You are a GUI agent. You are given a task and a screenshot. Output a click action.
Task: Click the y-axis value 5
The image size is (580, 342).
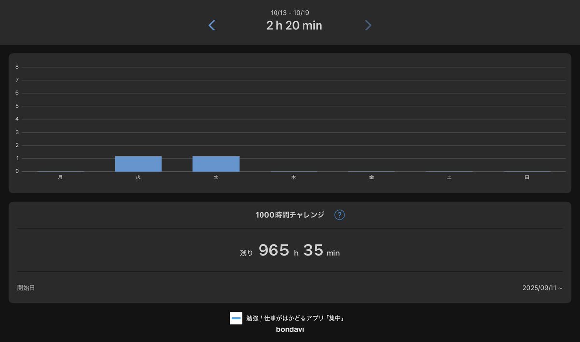[17, 106]
